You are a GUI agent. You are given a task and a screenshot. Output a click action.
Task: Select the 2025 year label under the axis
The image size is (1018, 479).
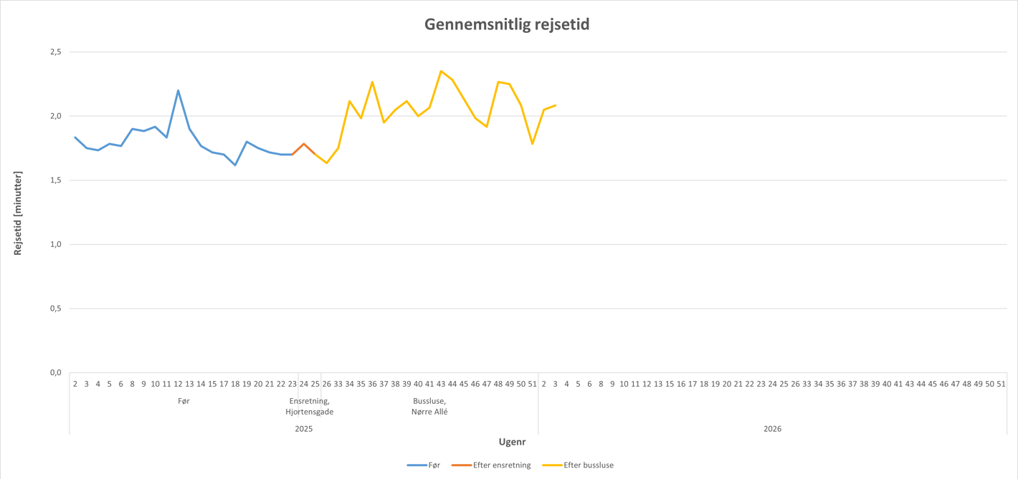point(304,429)
